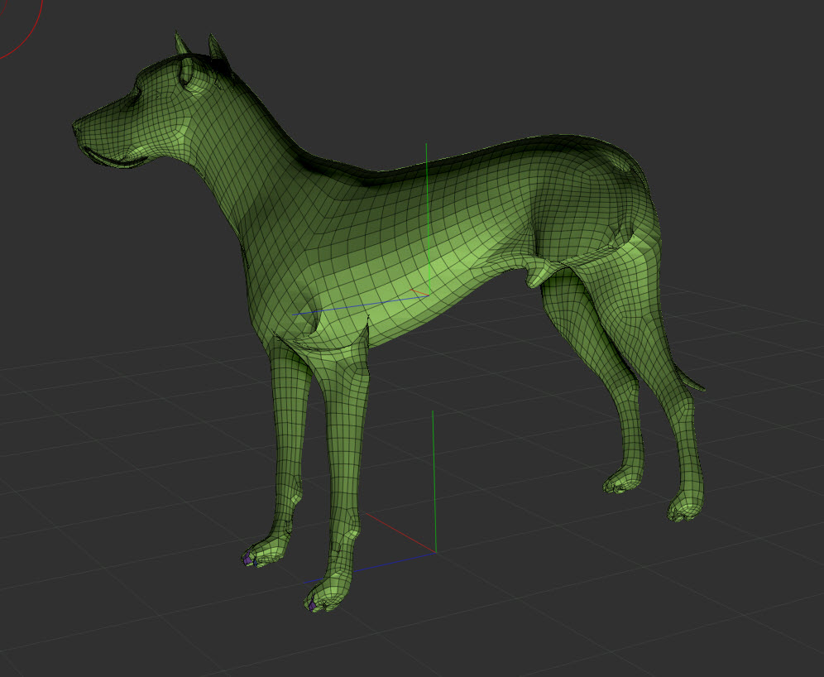Select the purple polygons on nearest front paw
Screen dimensions: 824x677
click(x=312, y=606)
